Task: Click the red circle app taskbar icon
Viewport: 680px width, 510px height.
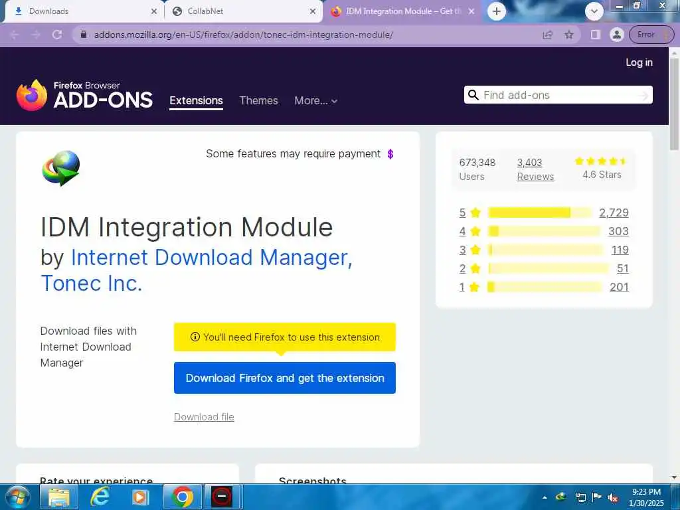Action: click(222, 497)
